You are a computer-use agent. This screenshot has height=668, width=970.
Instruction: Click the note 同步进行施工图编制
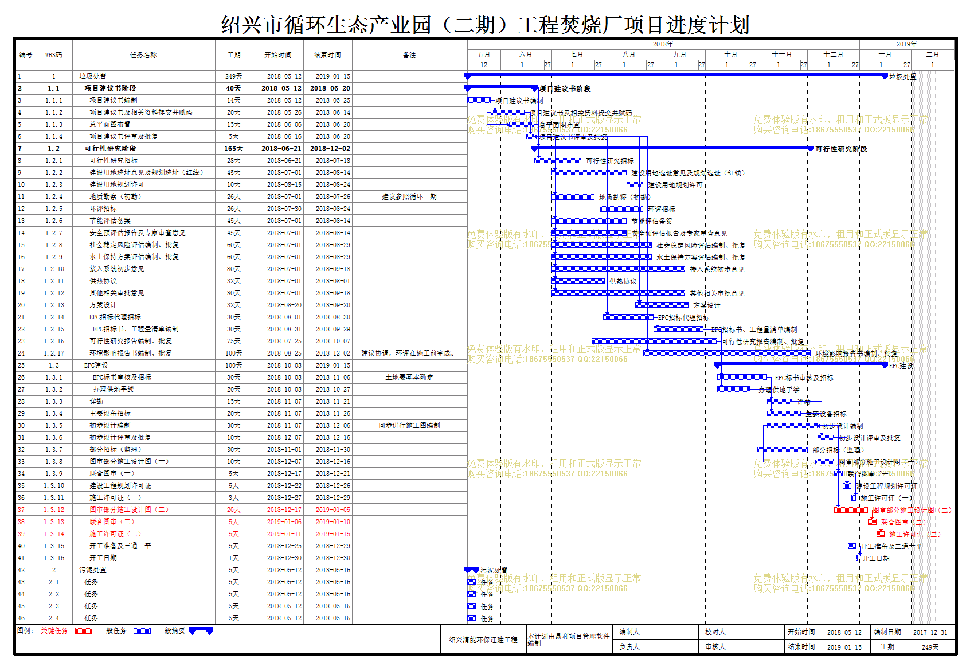click(x=409, y=425)
